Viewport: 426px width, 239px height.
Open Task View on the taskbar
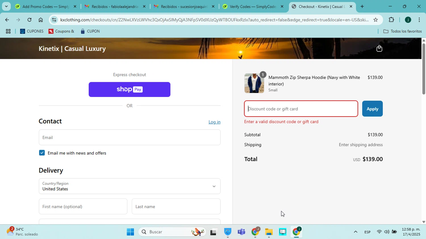213,232
